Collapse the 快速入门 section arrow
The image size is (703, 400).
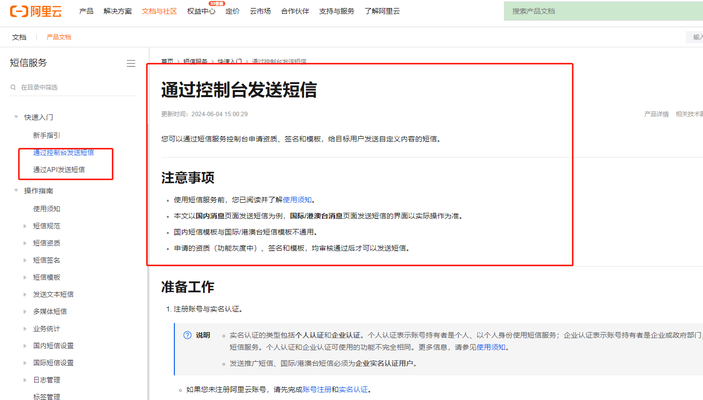(16, 117)
